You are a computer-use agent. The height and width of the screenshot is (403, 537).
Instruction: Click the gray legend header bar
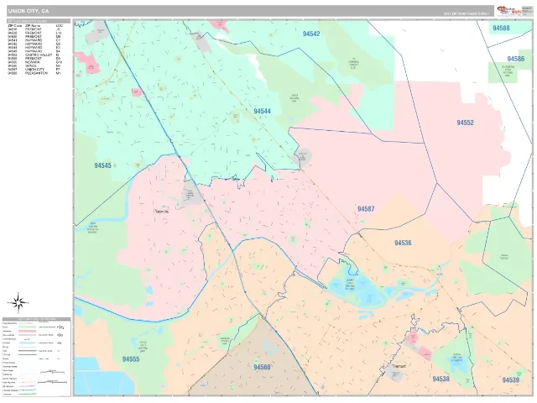click(x=36, y=319)
